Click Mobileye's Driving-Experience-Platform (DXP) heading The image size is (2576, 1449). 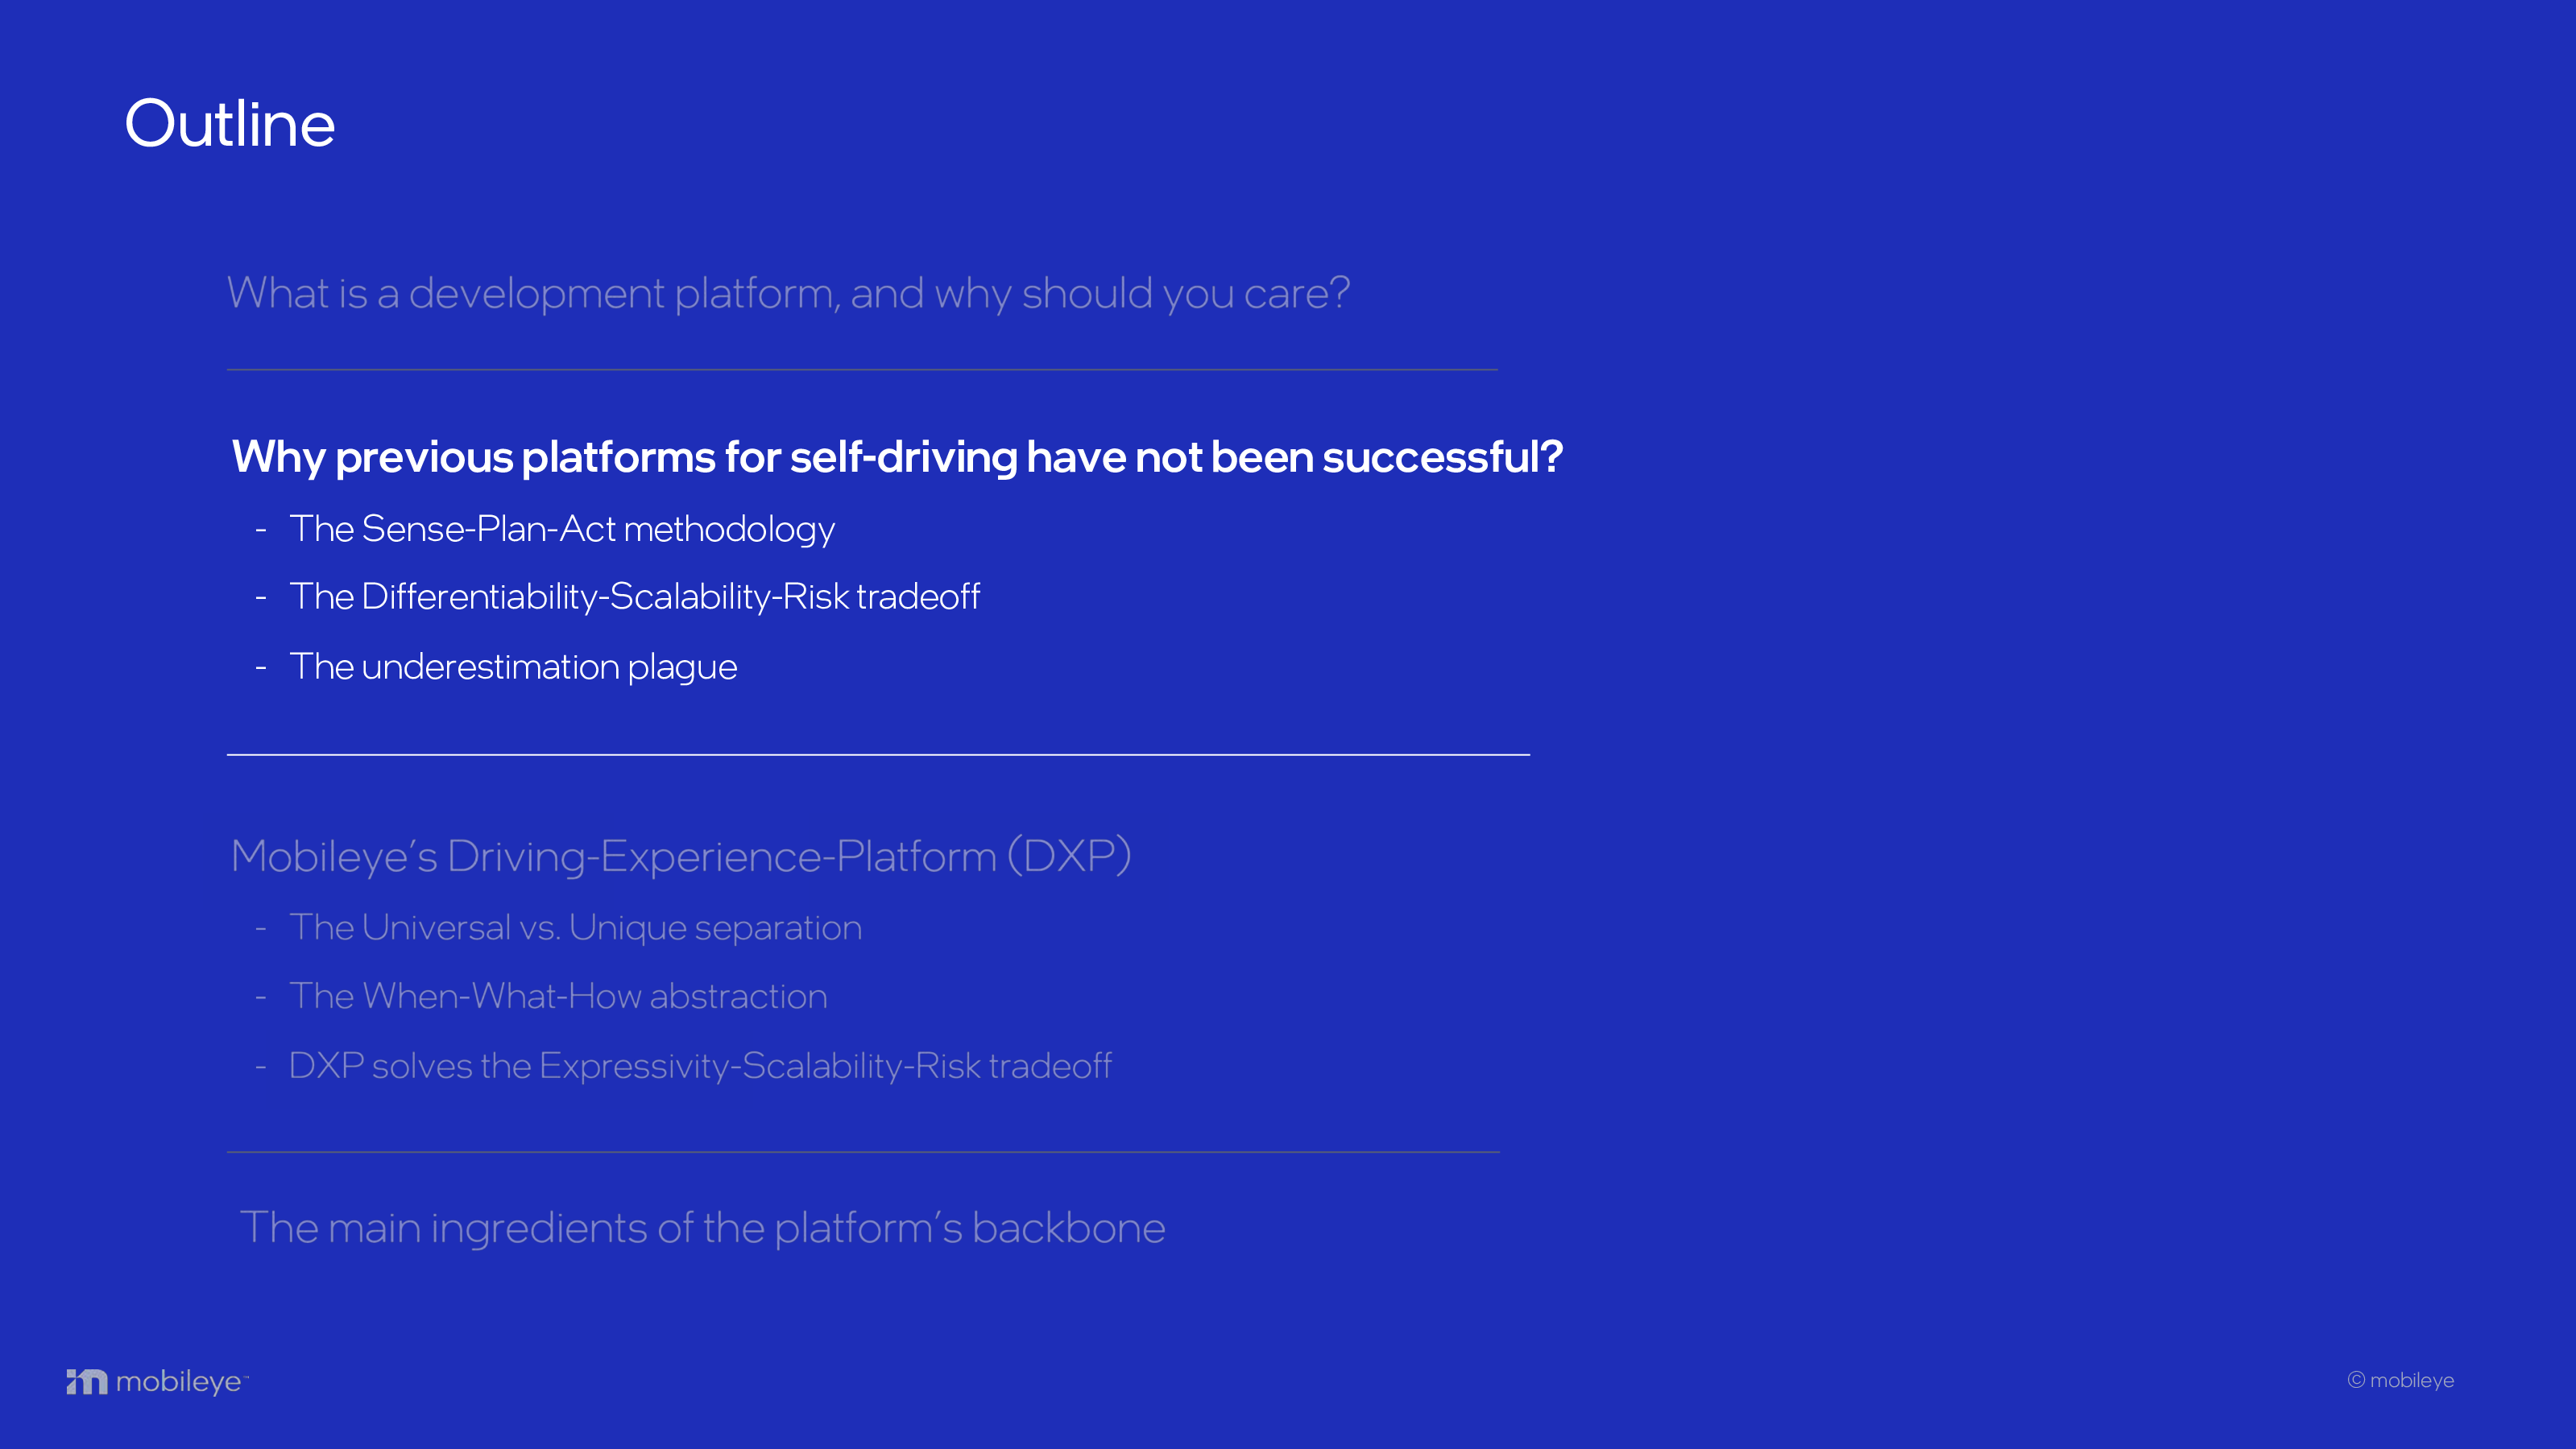[x=681, y=857]
